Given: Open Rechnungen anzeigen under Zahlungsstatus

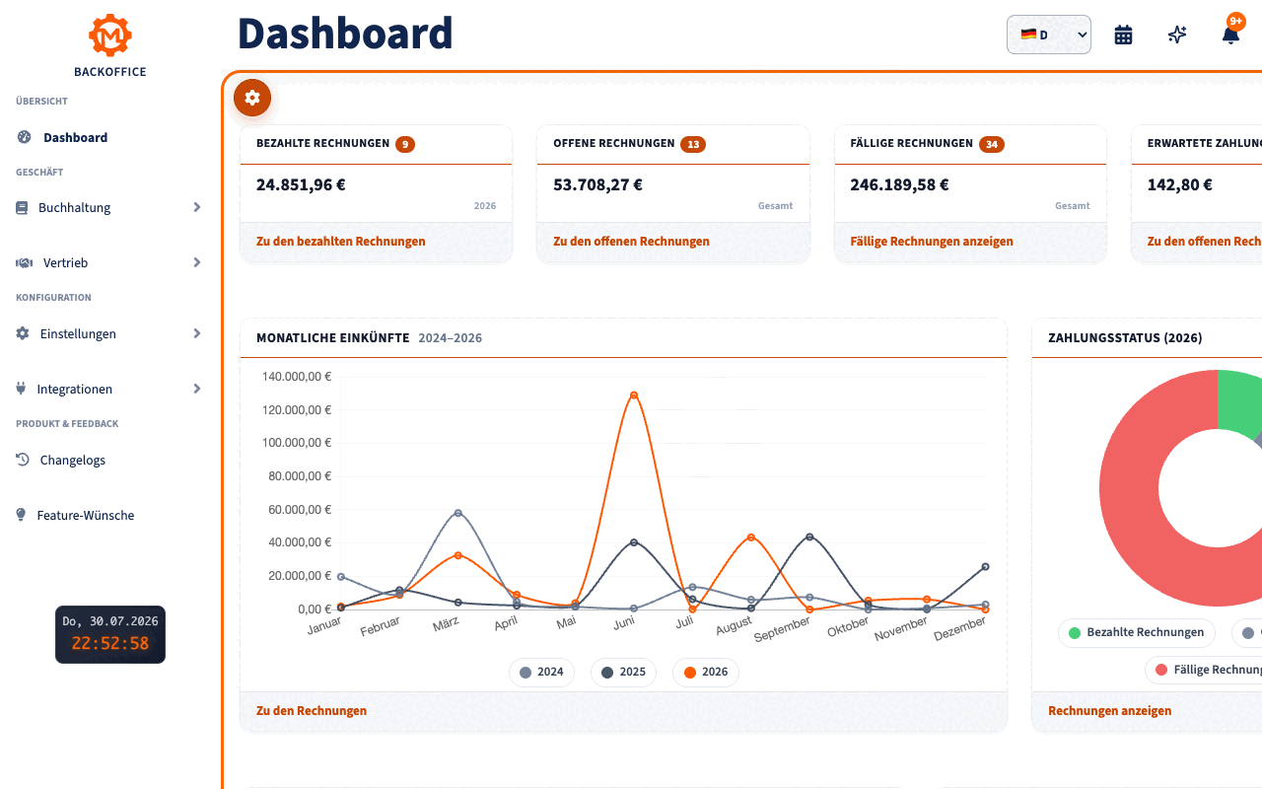Looking at the screenshot, I should [1110, 711].
